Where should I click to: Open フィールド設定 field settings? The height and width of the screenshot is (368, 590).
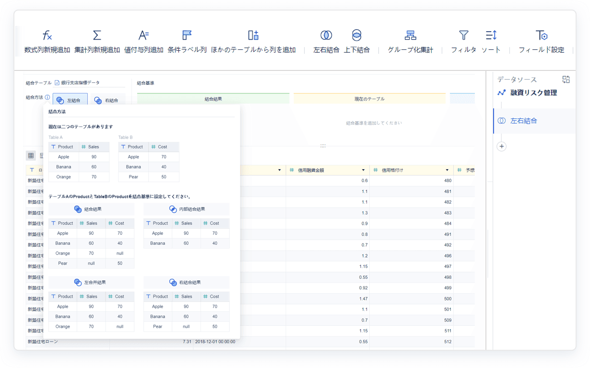(541, 35)
